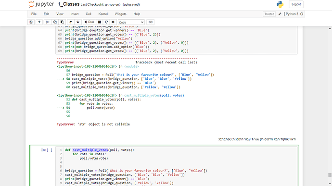Click the Jupyter logo
The image size is (332, 186).
[41, 4]
